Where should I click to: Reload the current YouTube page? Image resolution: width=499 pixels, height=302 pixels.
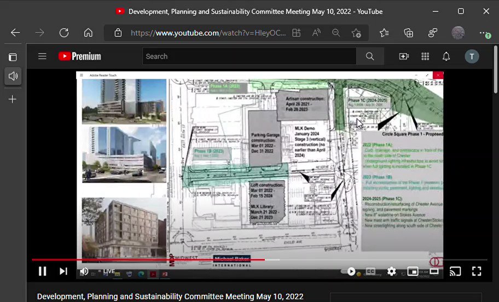click(x=64, y=32)
